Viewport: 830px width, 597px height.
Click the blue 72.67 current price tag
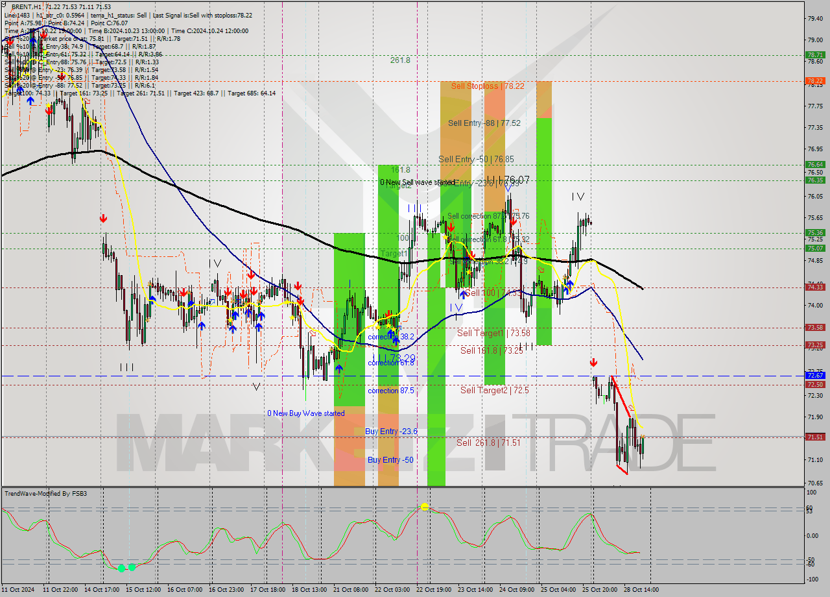pos(815,375)
